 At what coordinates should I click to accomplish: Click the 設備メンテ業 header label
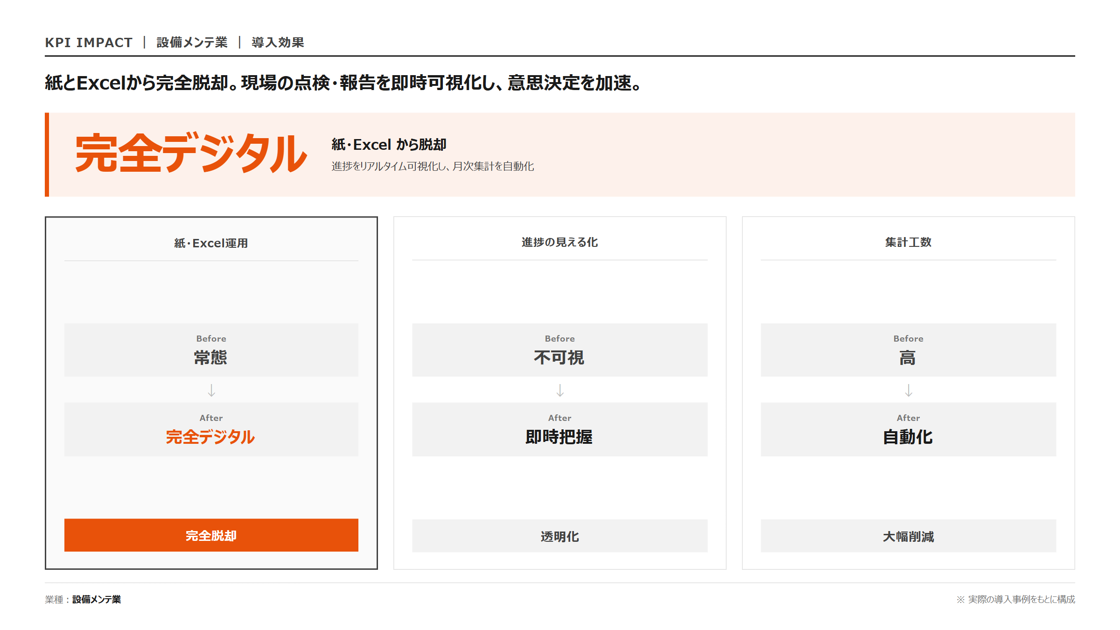point(192,42)
